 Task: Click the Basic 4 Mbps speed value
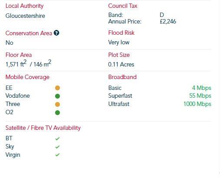click(202, 88)
